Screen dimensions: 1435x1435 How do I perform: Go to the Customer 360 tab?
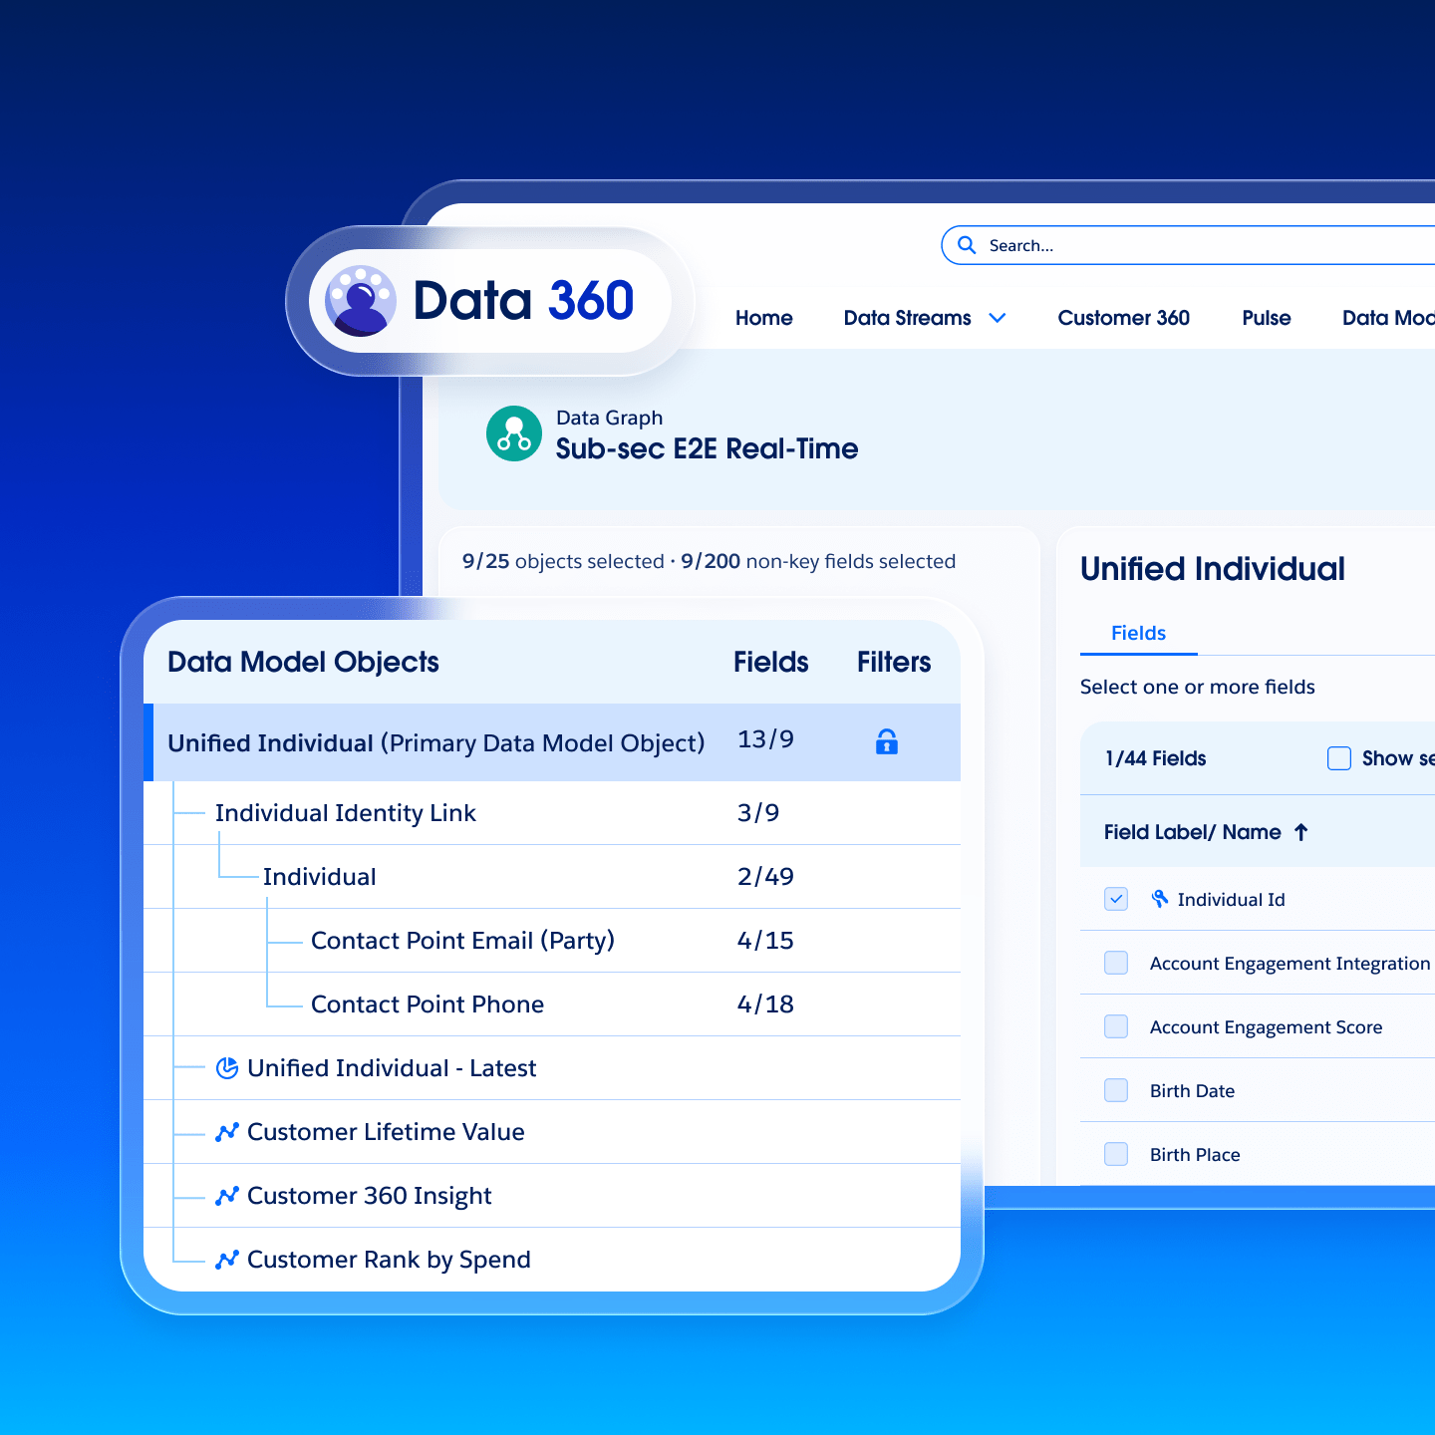coord(1124,318)
